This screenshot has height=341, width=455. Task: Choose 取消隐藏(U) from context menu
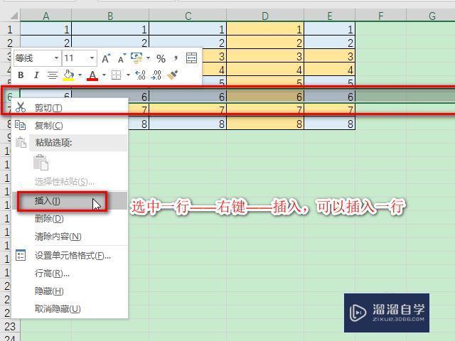tap(70, 309)
